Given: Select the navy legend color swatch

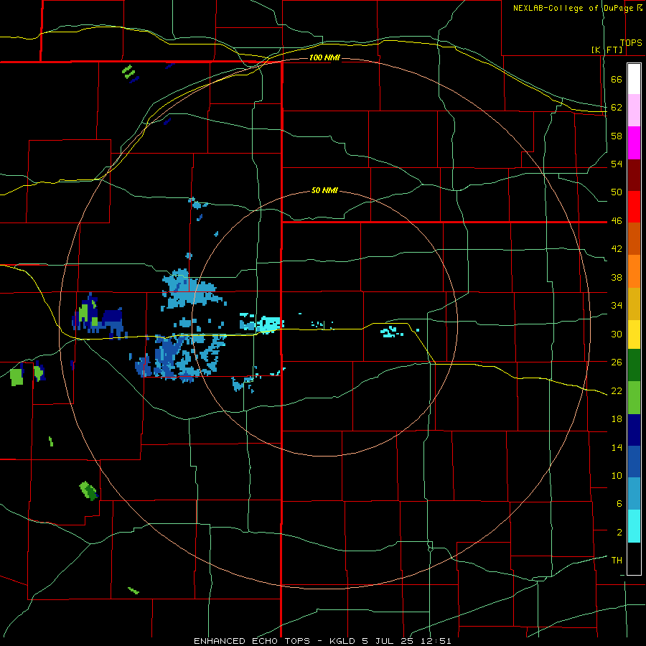Looking at the screenshot, I should point(634,430).
